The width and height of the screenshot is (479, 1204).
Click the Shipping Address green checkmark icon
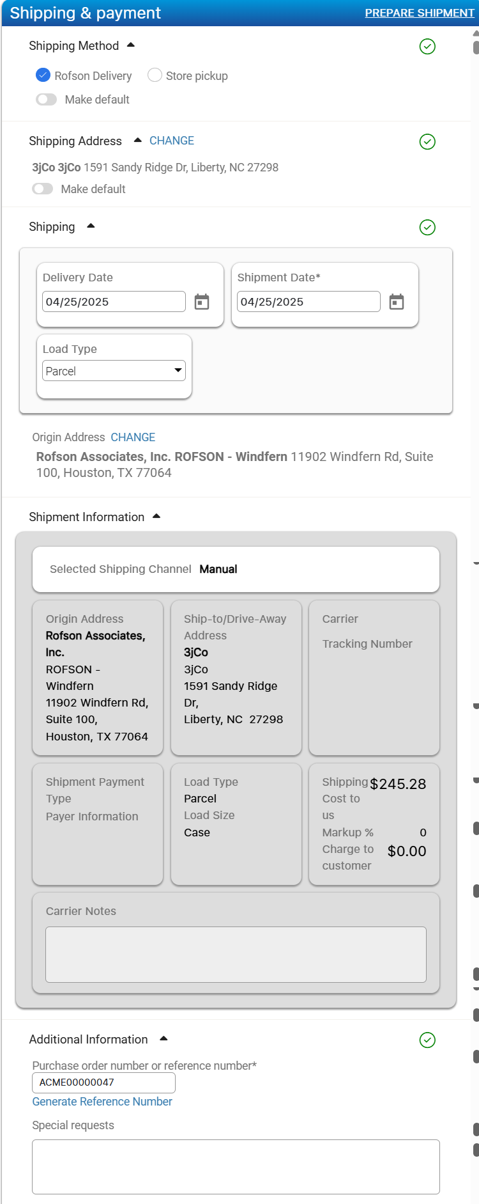(427, 142)
